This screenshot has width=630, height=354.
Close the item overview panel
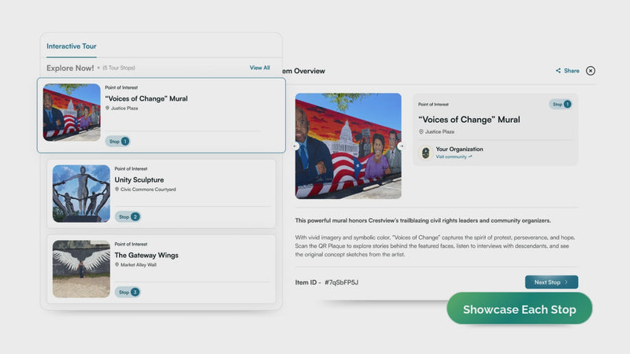[x=591, y=71]
